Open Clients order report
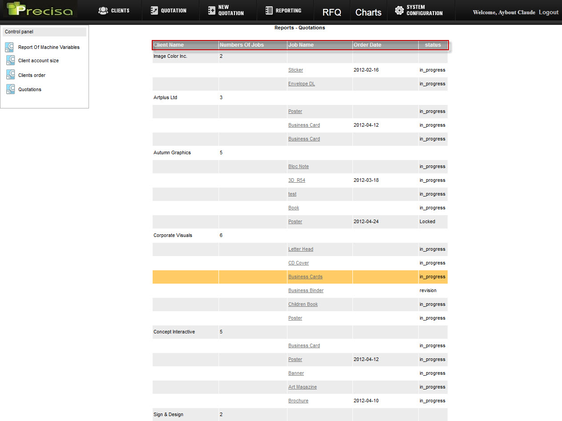Image resolution: width=562 pixels, height=421 pixels. pos(32,75)
